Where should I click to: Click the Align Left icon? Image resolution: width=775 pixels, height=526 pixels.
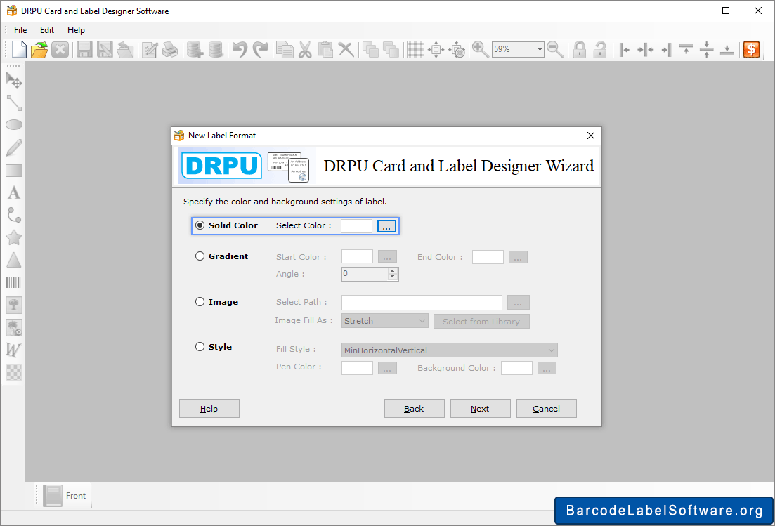[624, 49]
